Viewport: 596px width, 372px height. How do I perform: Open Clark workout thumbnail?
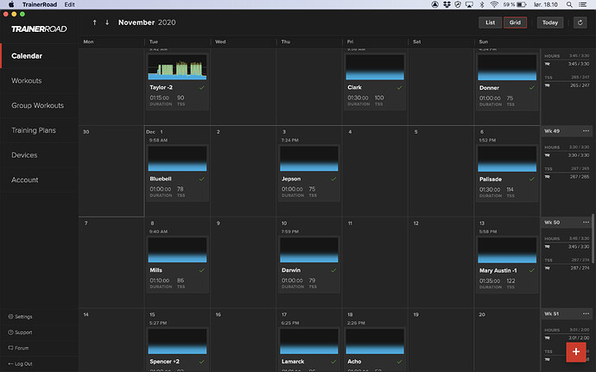375,66
